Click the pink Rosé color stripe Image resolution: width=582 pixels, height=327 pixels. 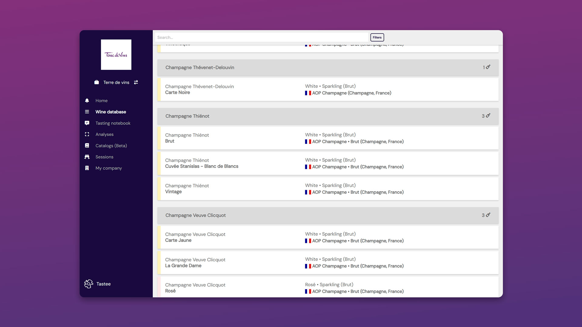159,287
